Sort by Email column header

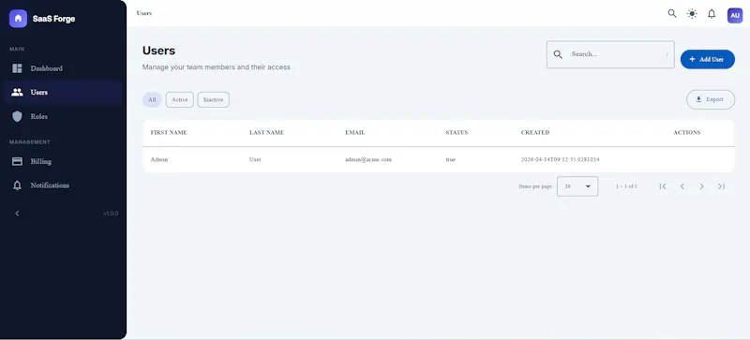[355, 132]
